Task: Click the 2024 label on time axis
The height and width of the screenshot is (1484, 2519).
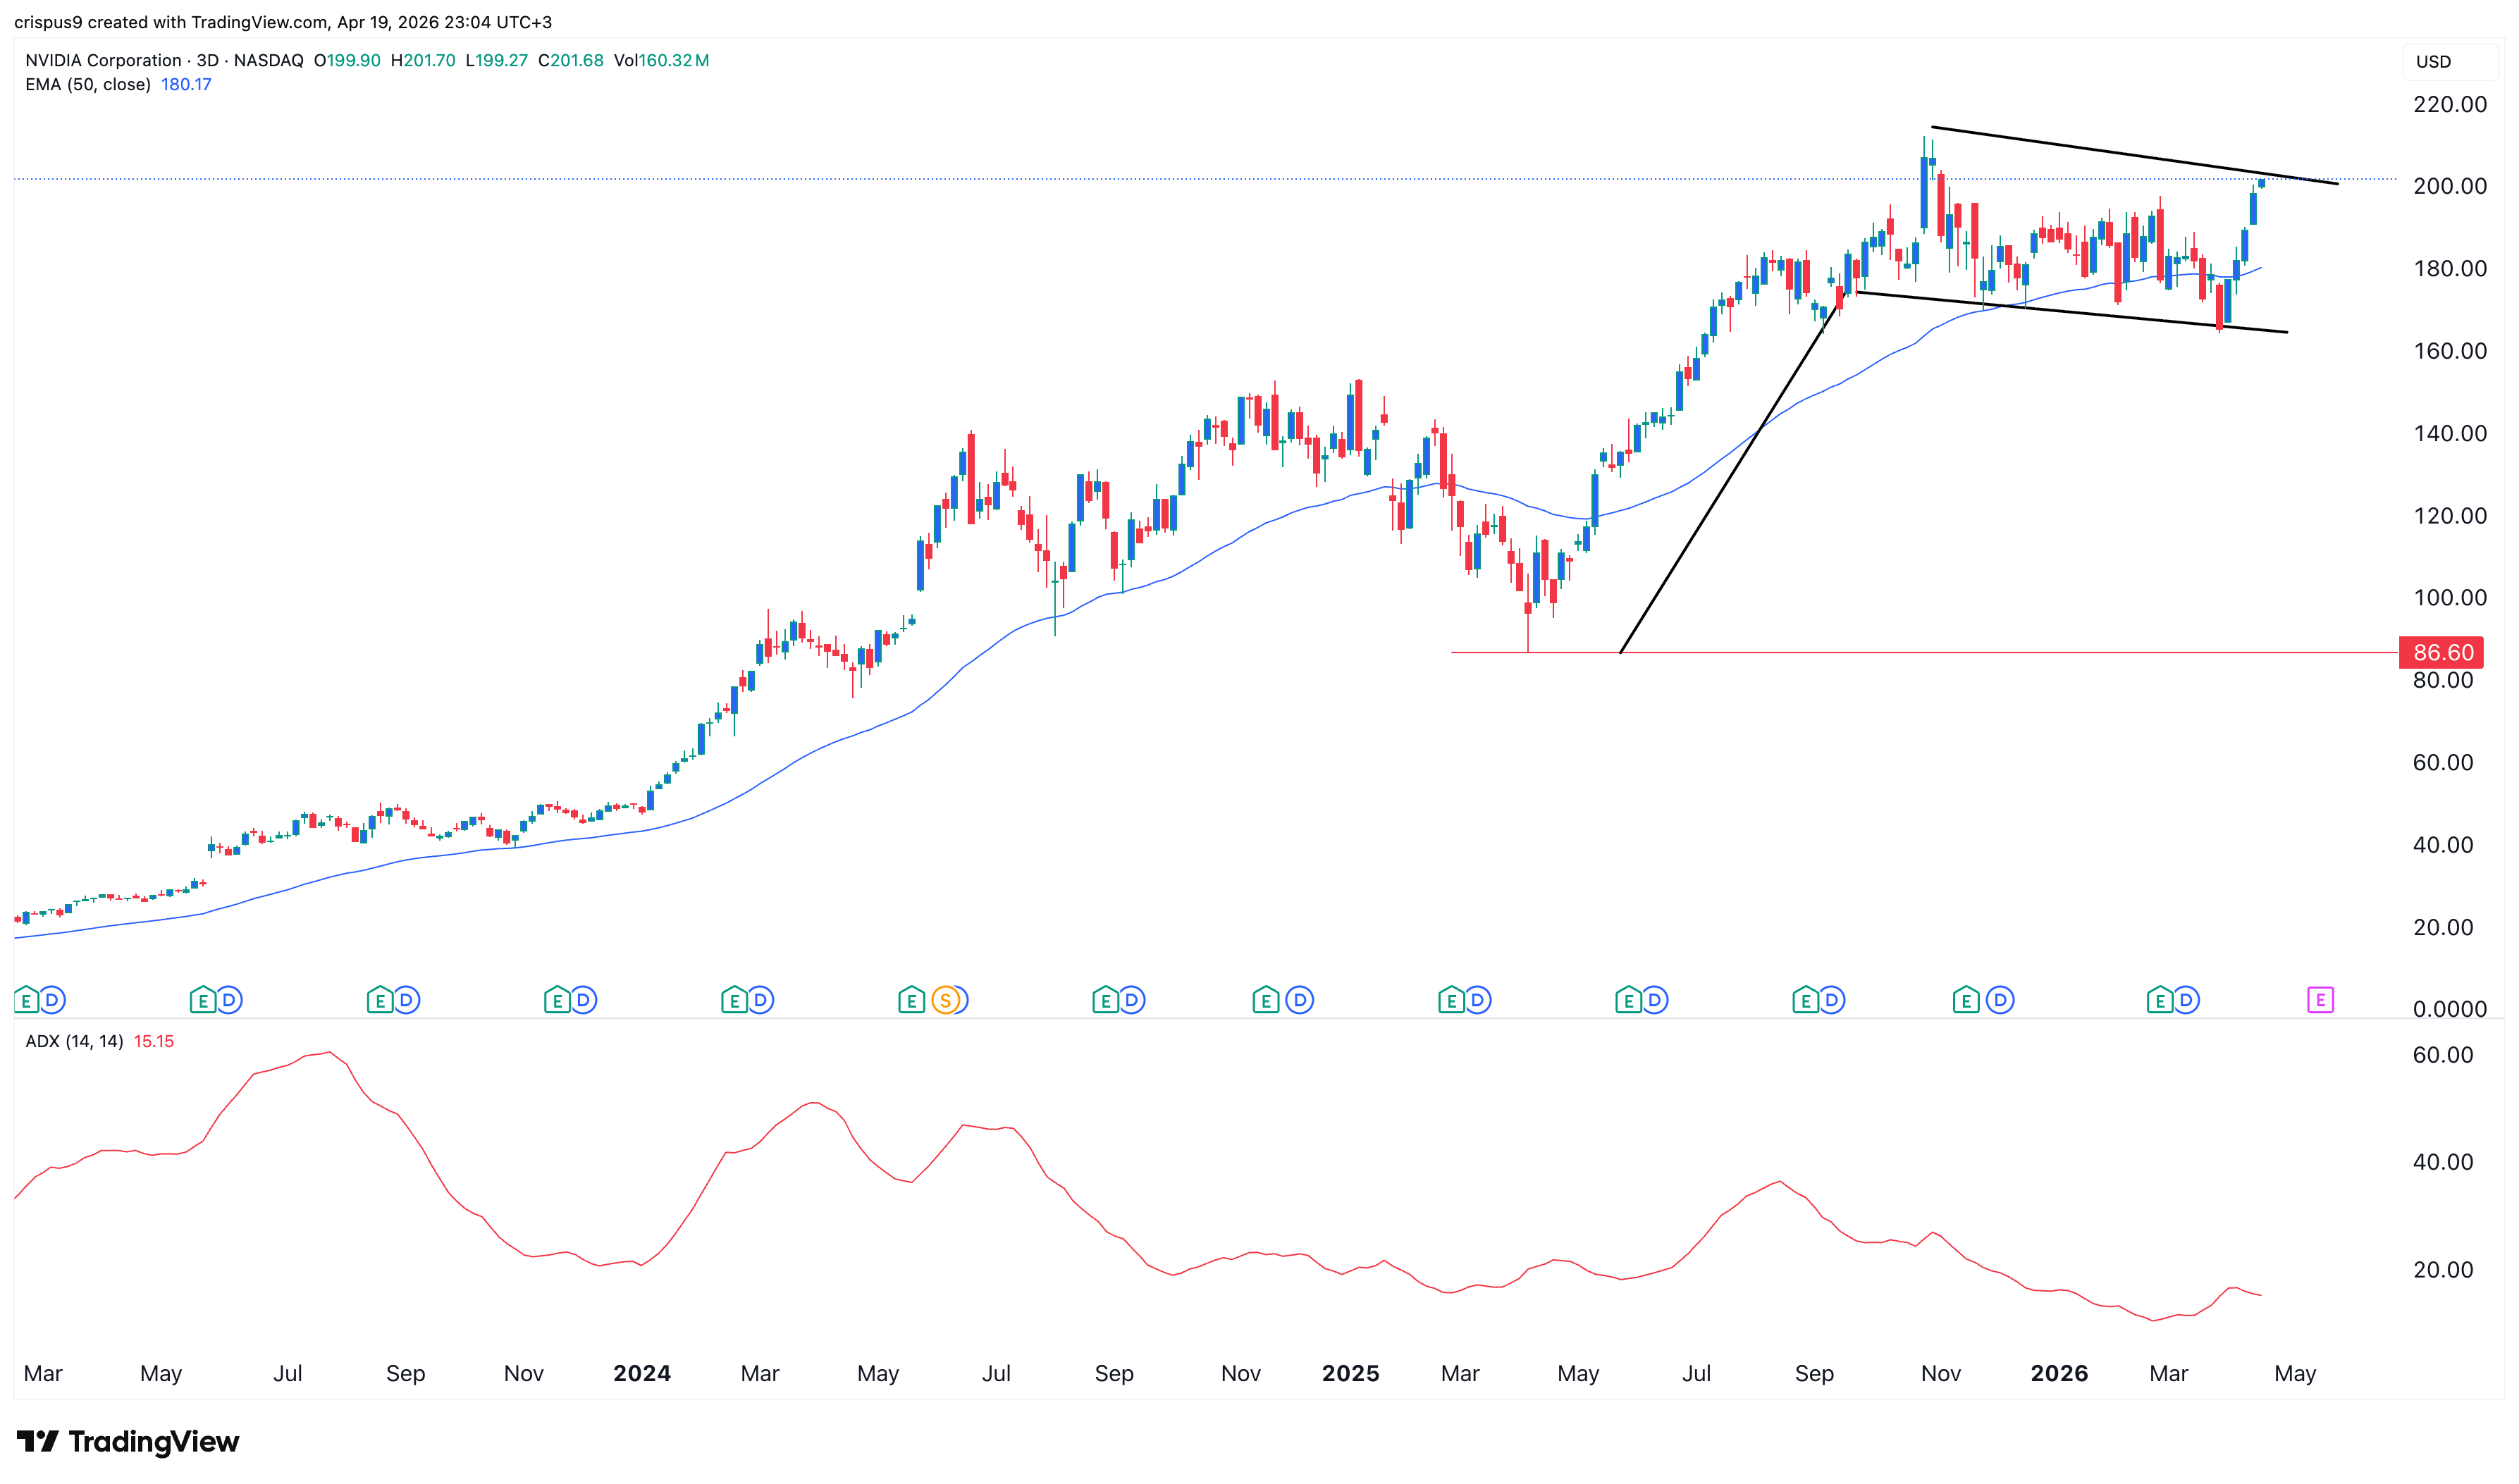Action: [x=641, y=1373]
